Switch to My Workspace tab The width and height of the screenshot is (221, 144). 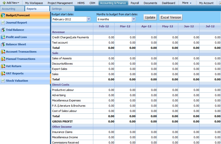[34, 3]
